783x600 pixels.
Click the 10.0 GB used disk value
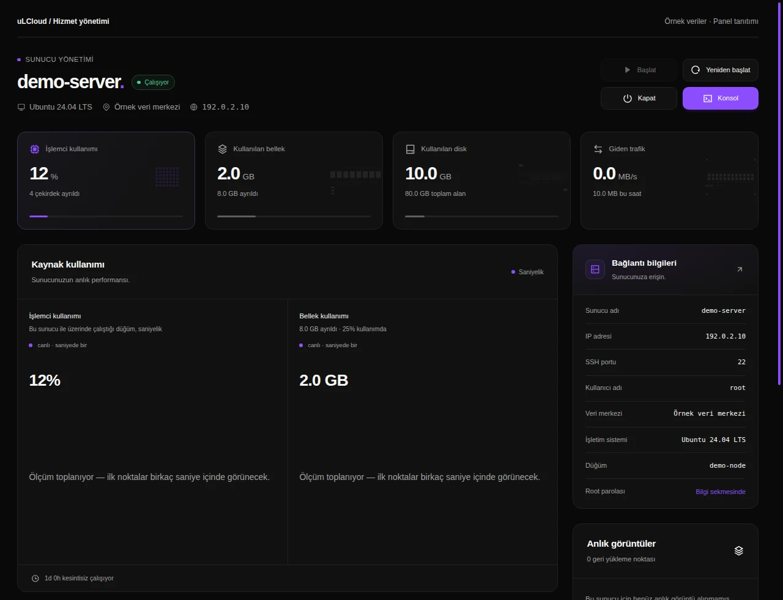[428, 174]
